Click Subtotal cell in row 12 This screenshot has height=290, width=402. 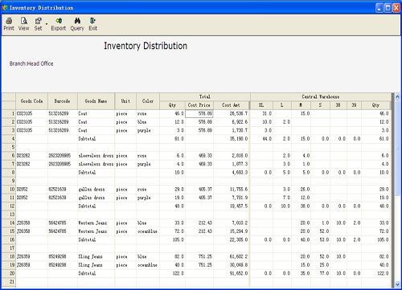pyautogui.click(x=96, y=206)
